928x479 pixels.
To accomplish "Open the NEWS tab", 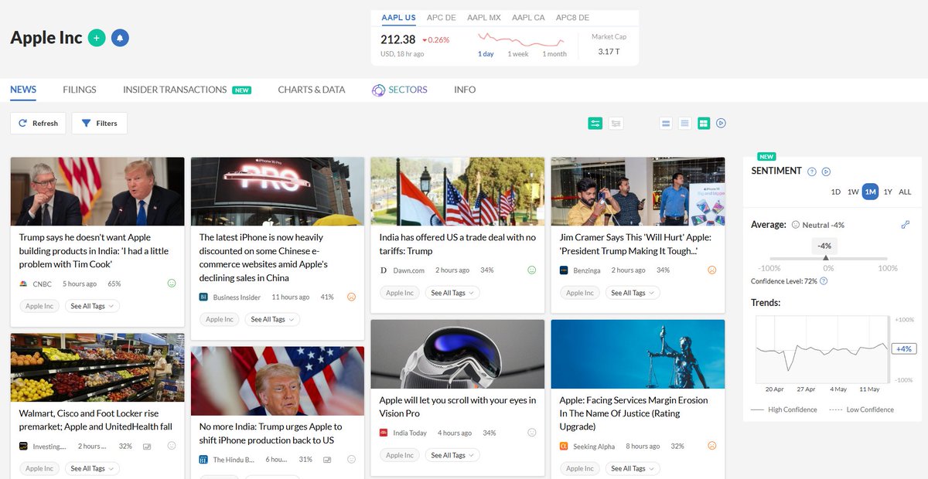I will pyautogui.click(x=23, y=90).
